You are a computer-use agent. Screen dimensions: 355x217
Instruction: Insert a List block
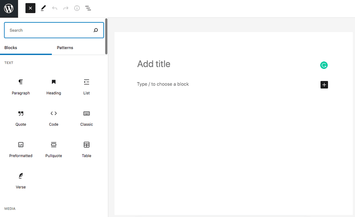[x=87, y=87]
